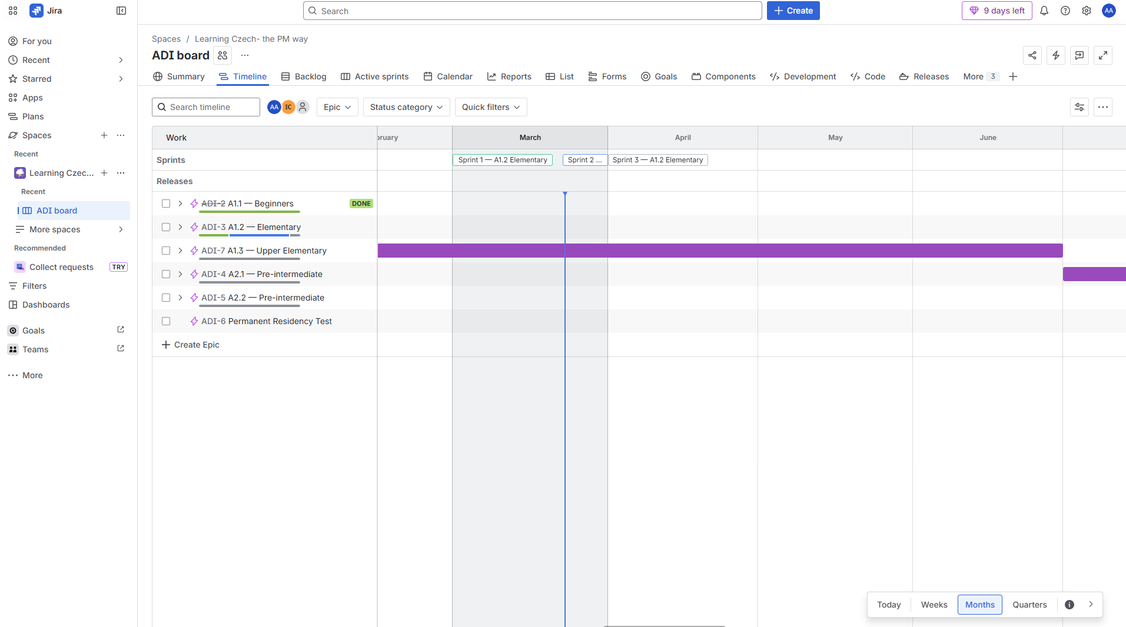1126x627 pixels.
Task: Switch timeline to Quarters view
Action: pyautogui.click(x=1029, y=605)
